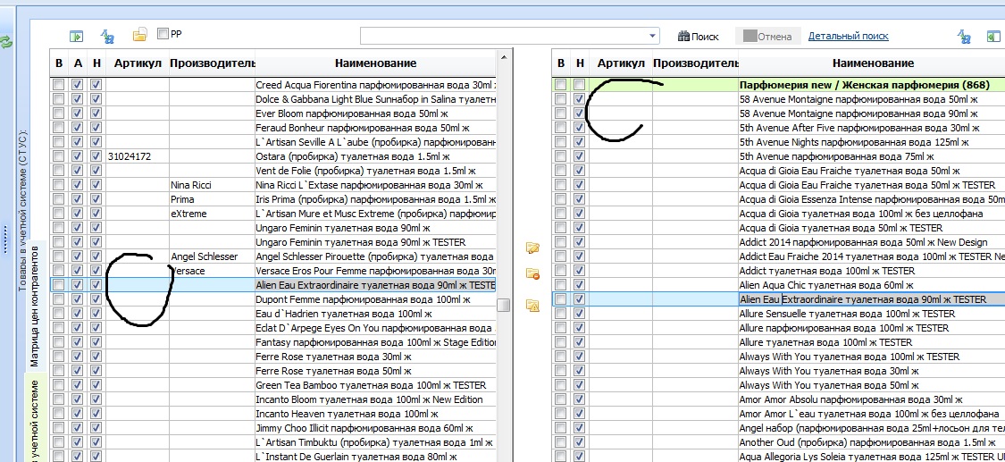Click into the search text field
The height and width of the screenshot is (462, 1005).
click(x=504, y=37)
